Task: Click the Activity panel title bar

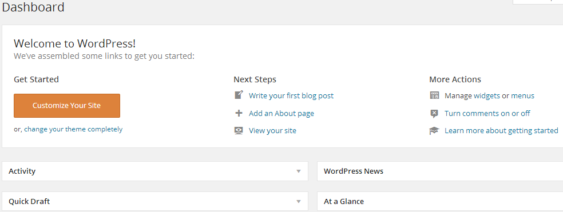Action: click(x=155, y=171)
